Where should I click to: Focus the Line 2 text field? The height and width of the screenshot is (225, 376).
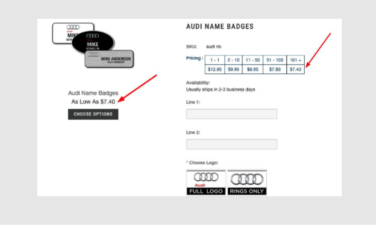[x=231, y=144]
